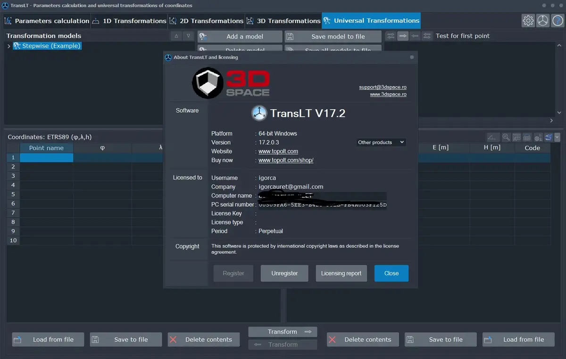Click the Coordinates: ETRS89 (φ,λ,h) label
The image size is (566, 359).
[x=50, y=137]
